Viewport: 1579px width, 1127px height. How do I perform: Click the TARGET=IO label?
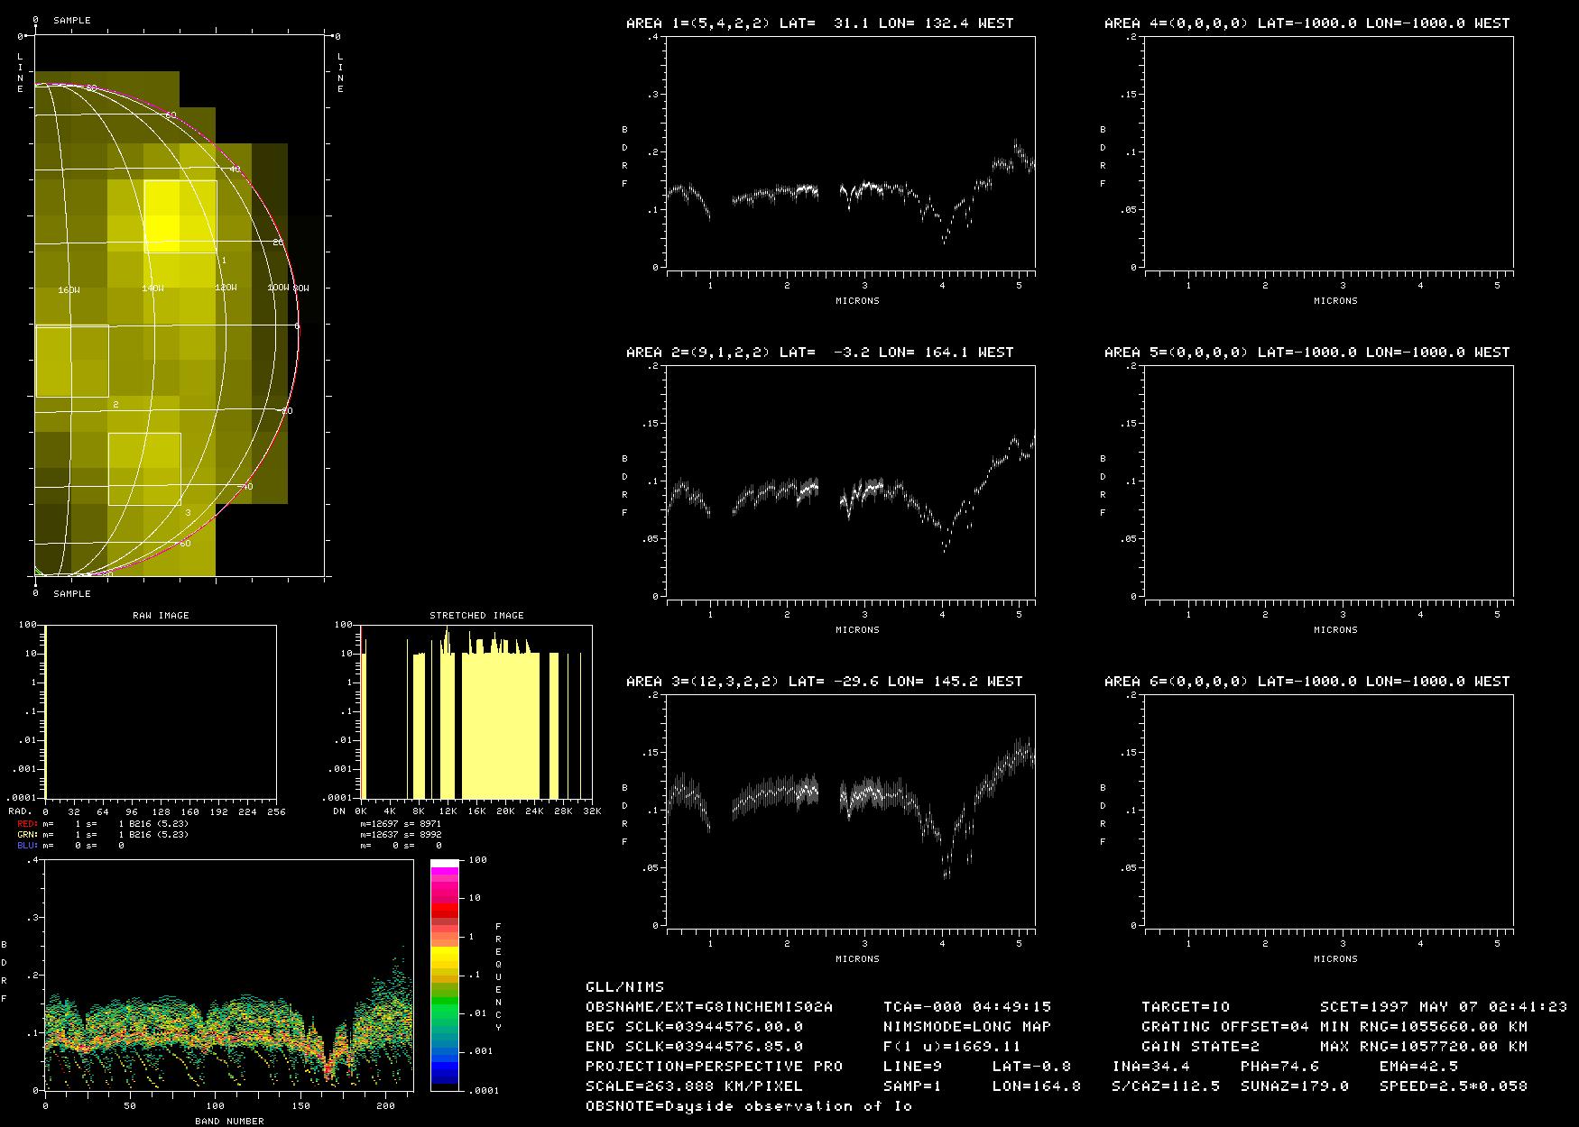coord(1186,1007)
